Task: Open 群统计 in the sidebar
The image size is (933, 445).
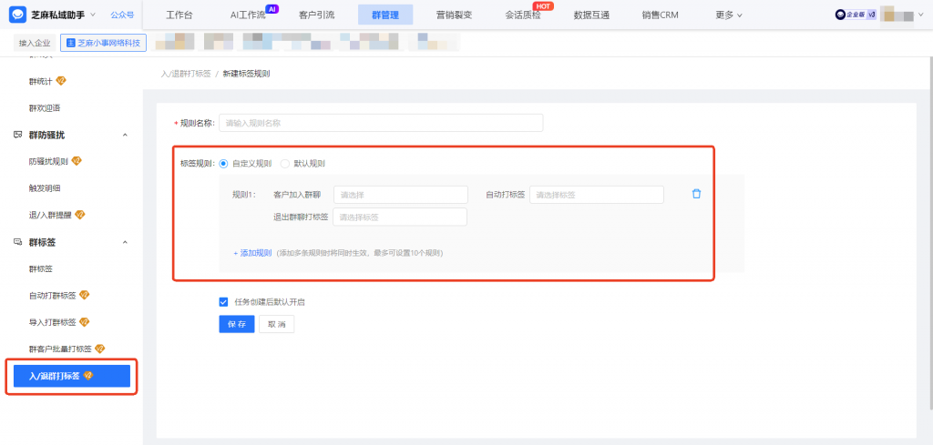Action: coord(40,81)
